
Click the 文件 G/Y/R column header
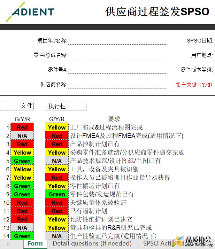(x=22, y=119)
